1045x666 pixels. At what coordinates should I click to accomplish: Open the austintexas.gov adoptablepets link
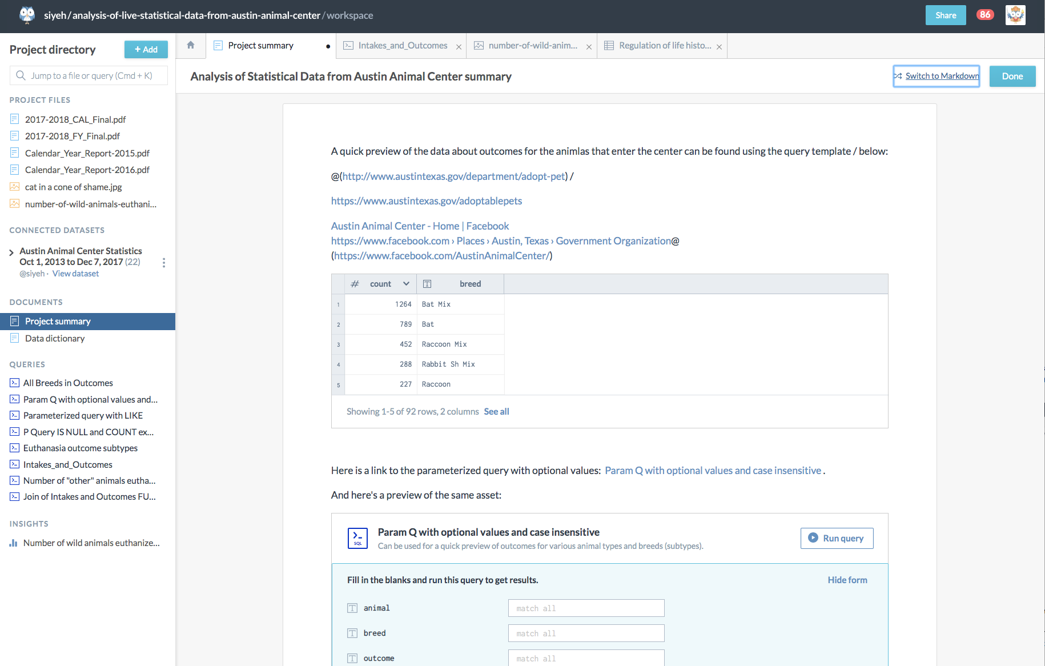click(x=427, y=200)
